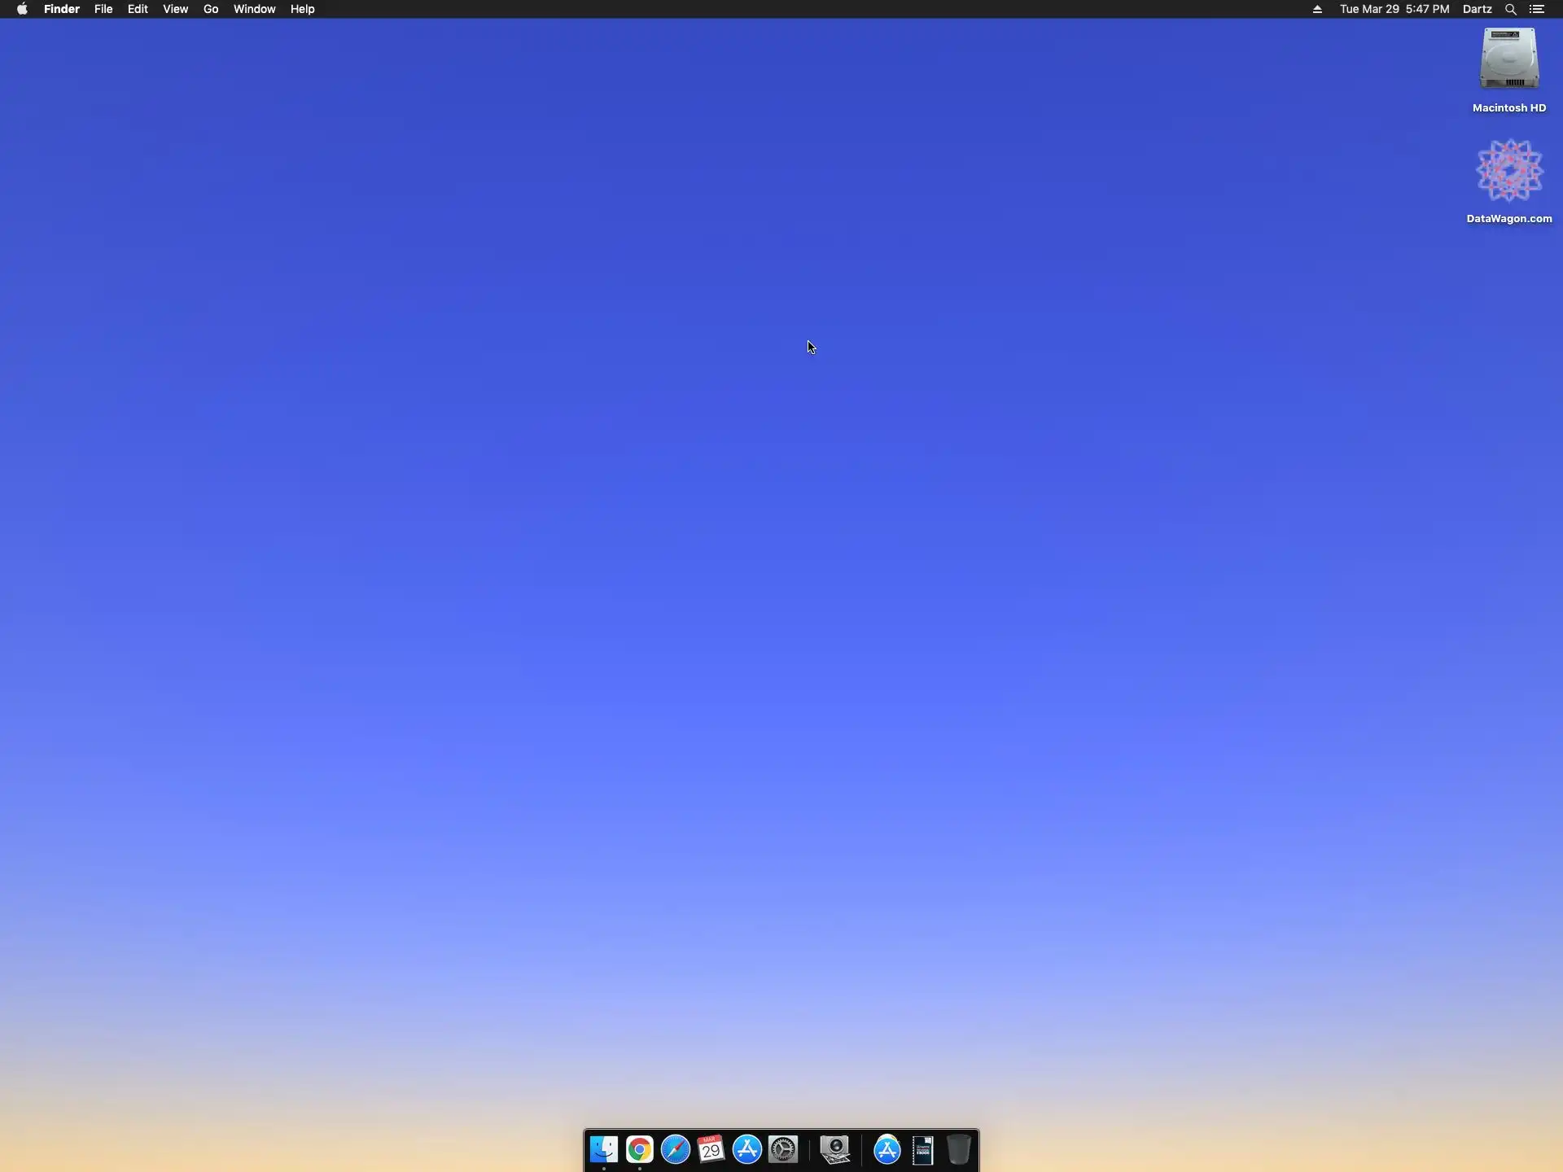Open System Preferences gear icon
This screenshot has height=1172, width=1563.
(783, 1149)
